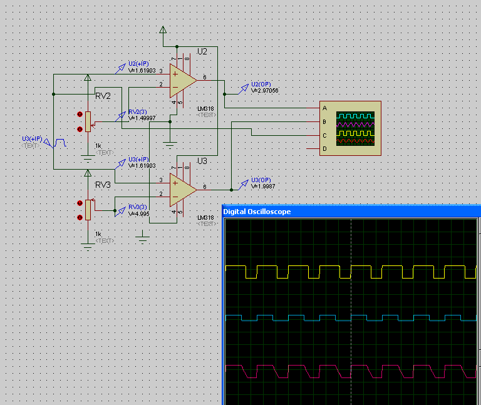Image resolution: width=481 pixels, height=405 pixels.
Task: Click oscilloscope channel C terminal label
Action: tap(324, 135)
